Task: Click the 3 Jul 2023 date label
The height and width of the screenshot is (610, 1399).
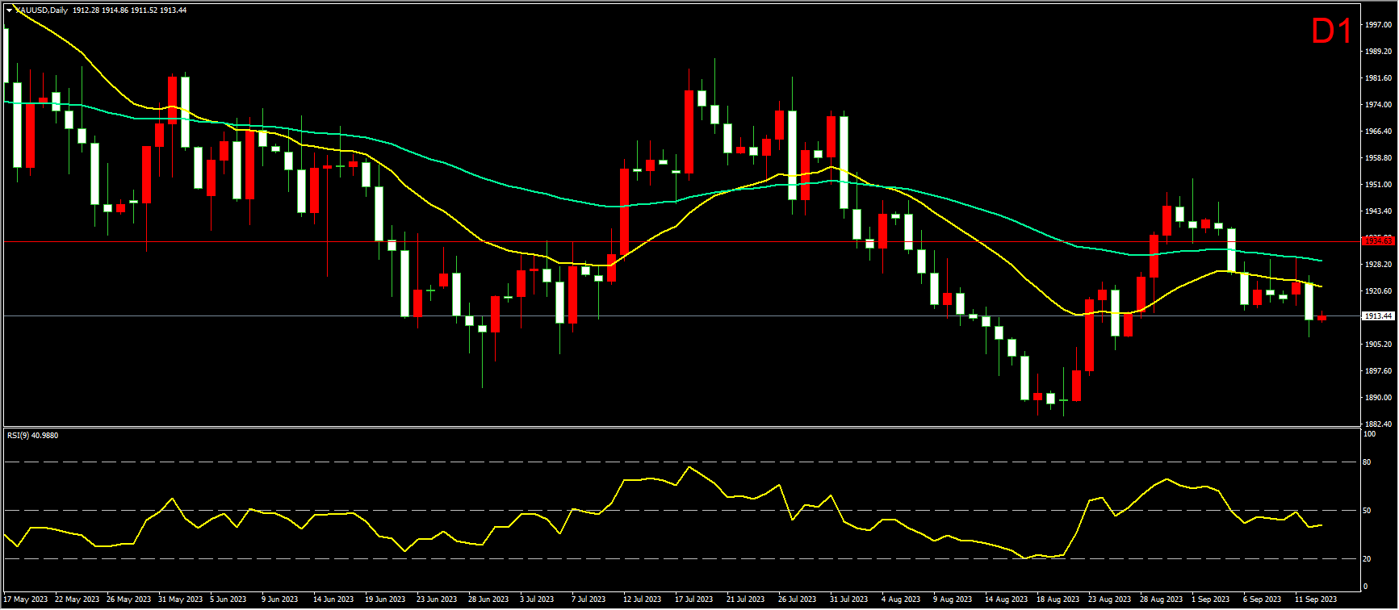Action: [538, 600]
